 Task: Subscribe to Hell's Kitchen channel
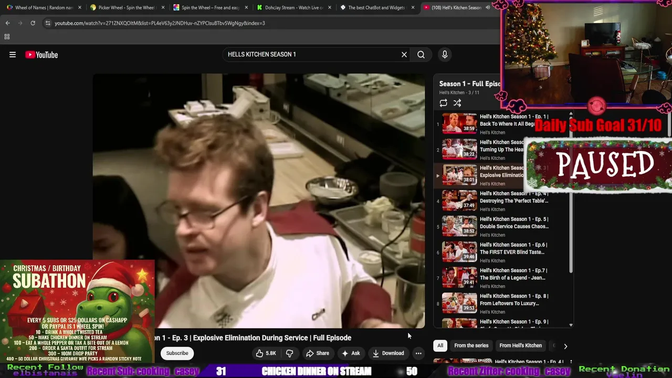[177, 353]
